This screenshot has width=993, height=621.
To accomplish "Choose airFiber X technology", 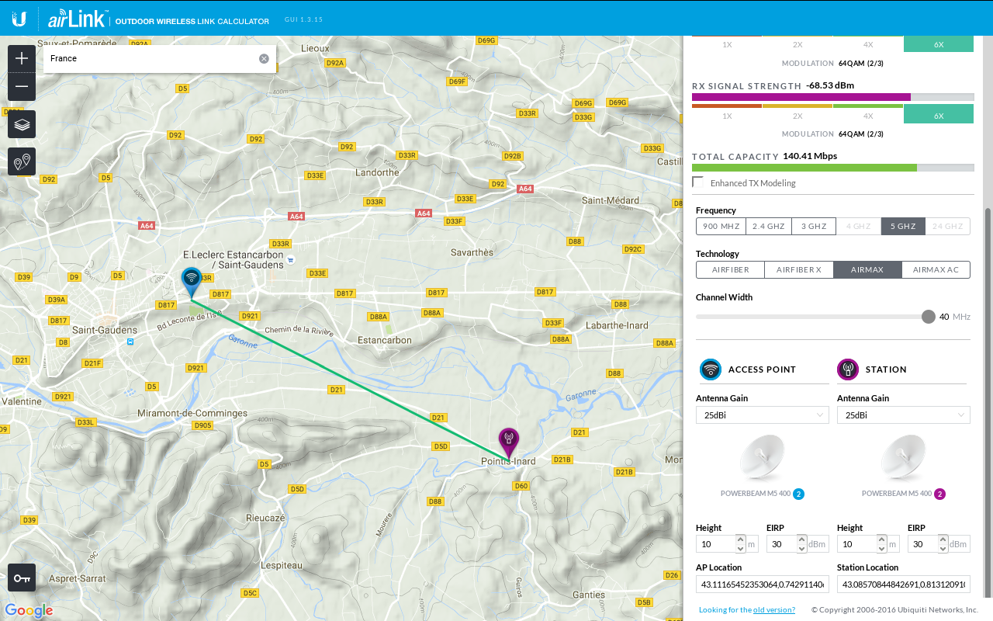I will tap(799, 270).
